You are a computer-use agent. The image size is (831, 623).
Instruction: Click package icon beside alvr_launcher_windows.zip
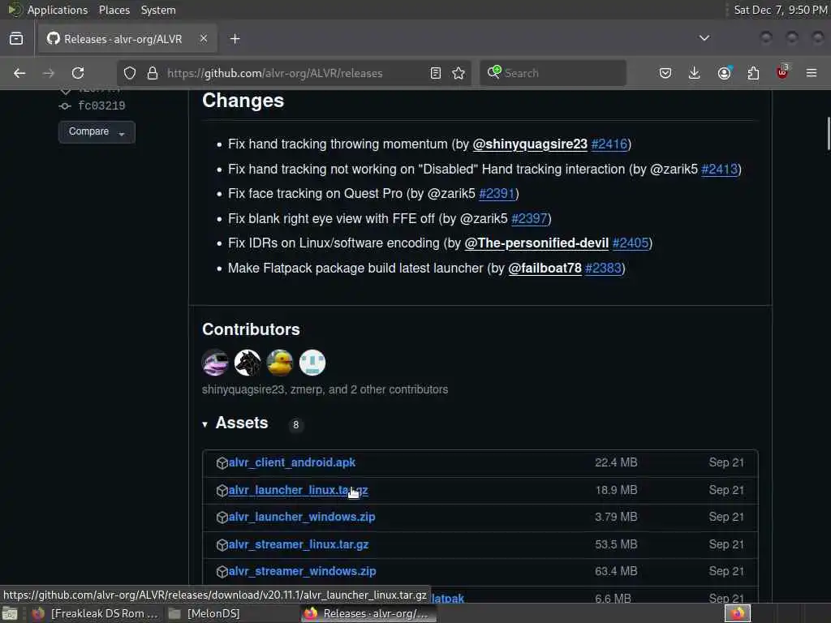click(x=222, y=518)
